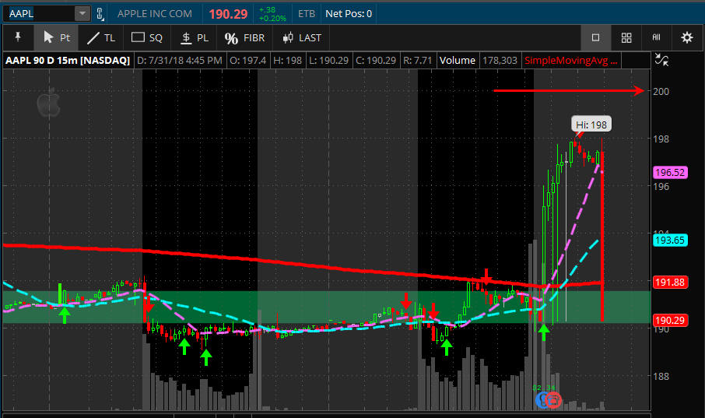This screenshot has height=418, width=705.
Task: Click the 188 price axis label
Action: pos(661,376)
